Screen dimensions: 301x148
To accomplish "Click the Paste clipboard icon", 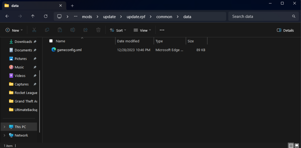I will 60,30.
